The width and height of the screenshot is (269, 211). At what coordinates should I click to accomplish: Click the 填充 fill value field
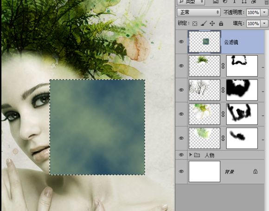pyautogui.click(x=253, y=23)
